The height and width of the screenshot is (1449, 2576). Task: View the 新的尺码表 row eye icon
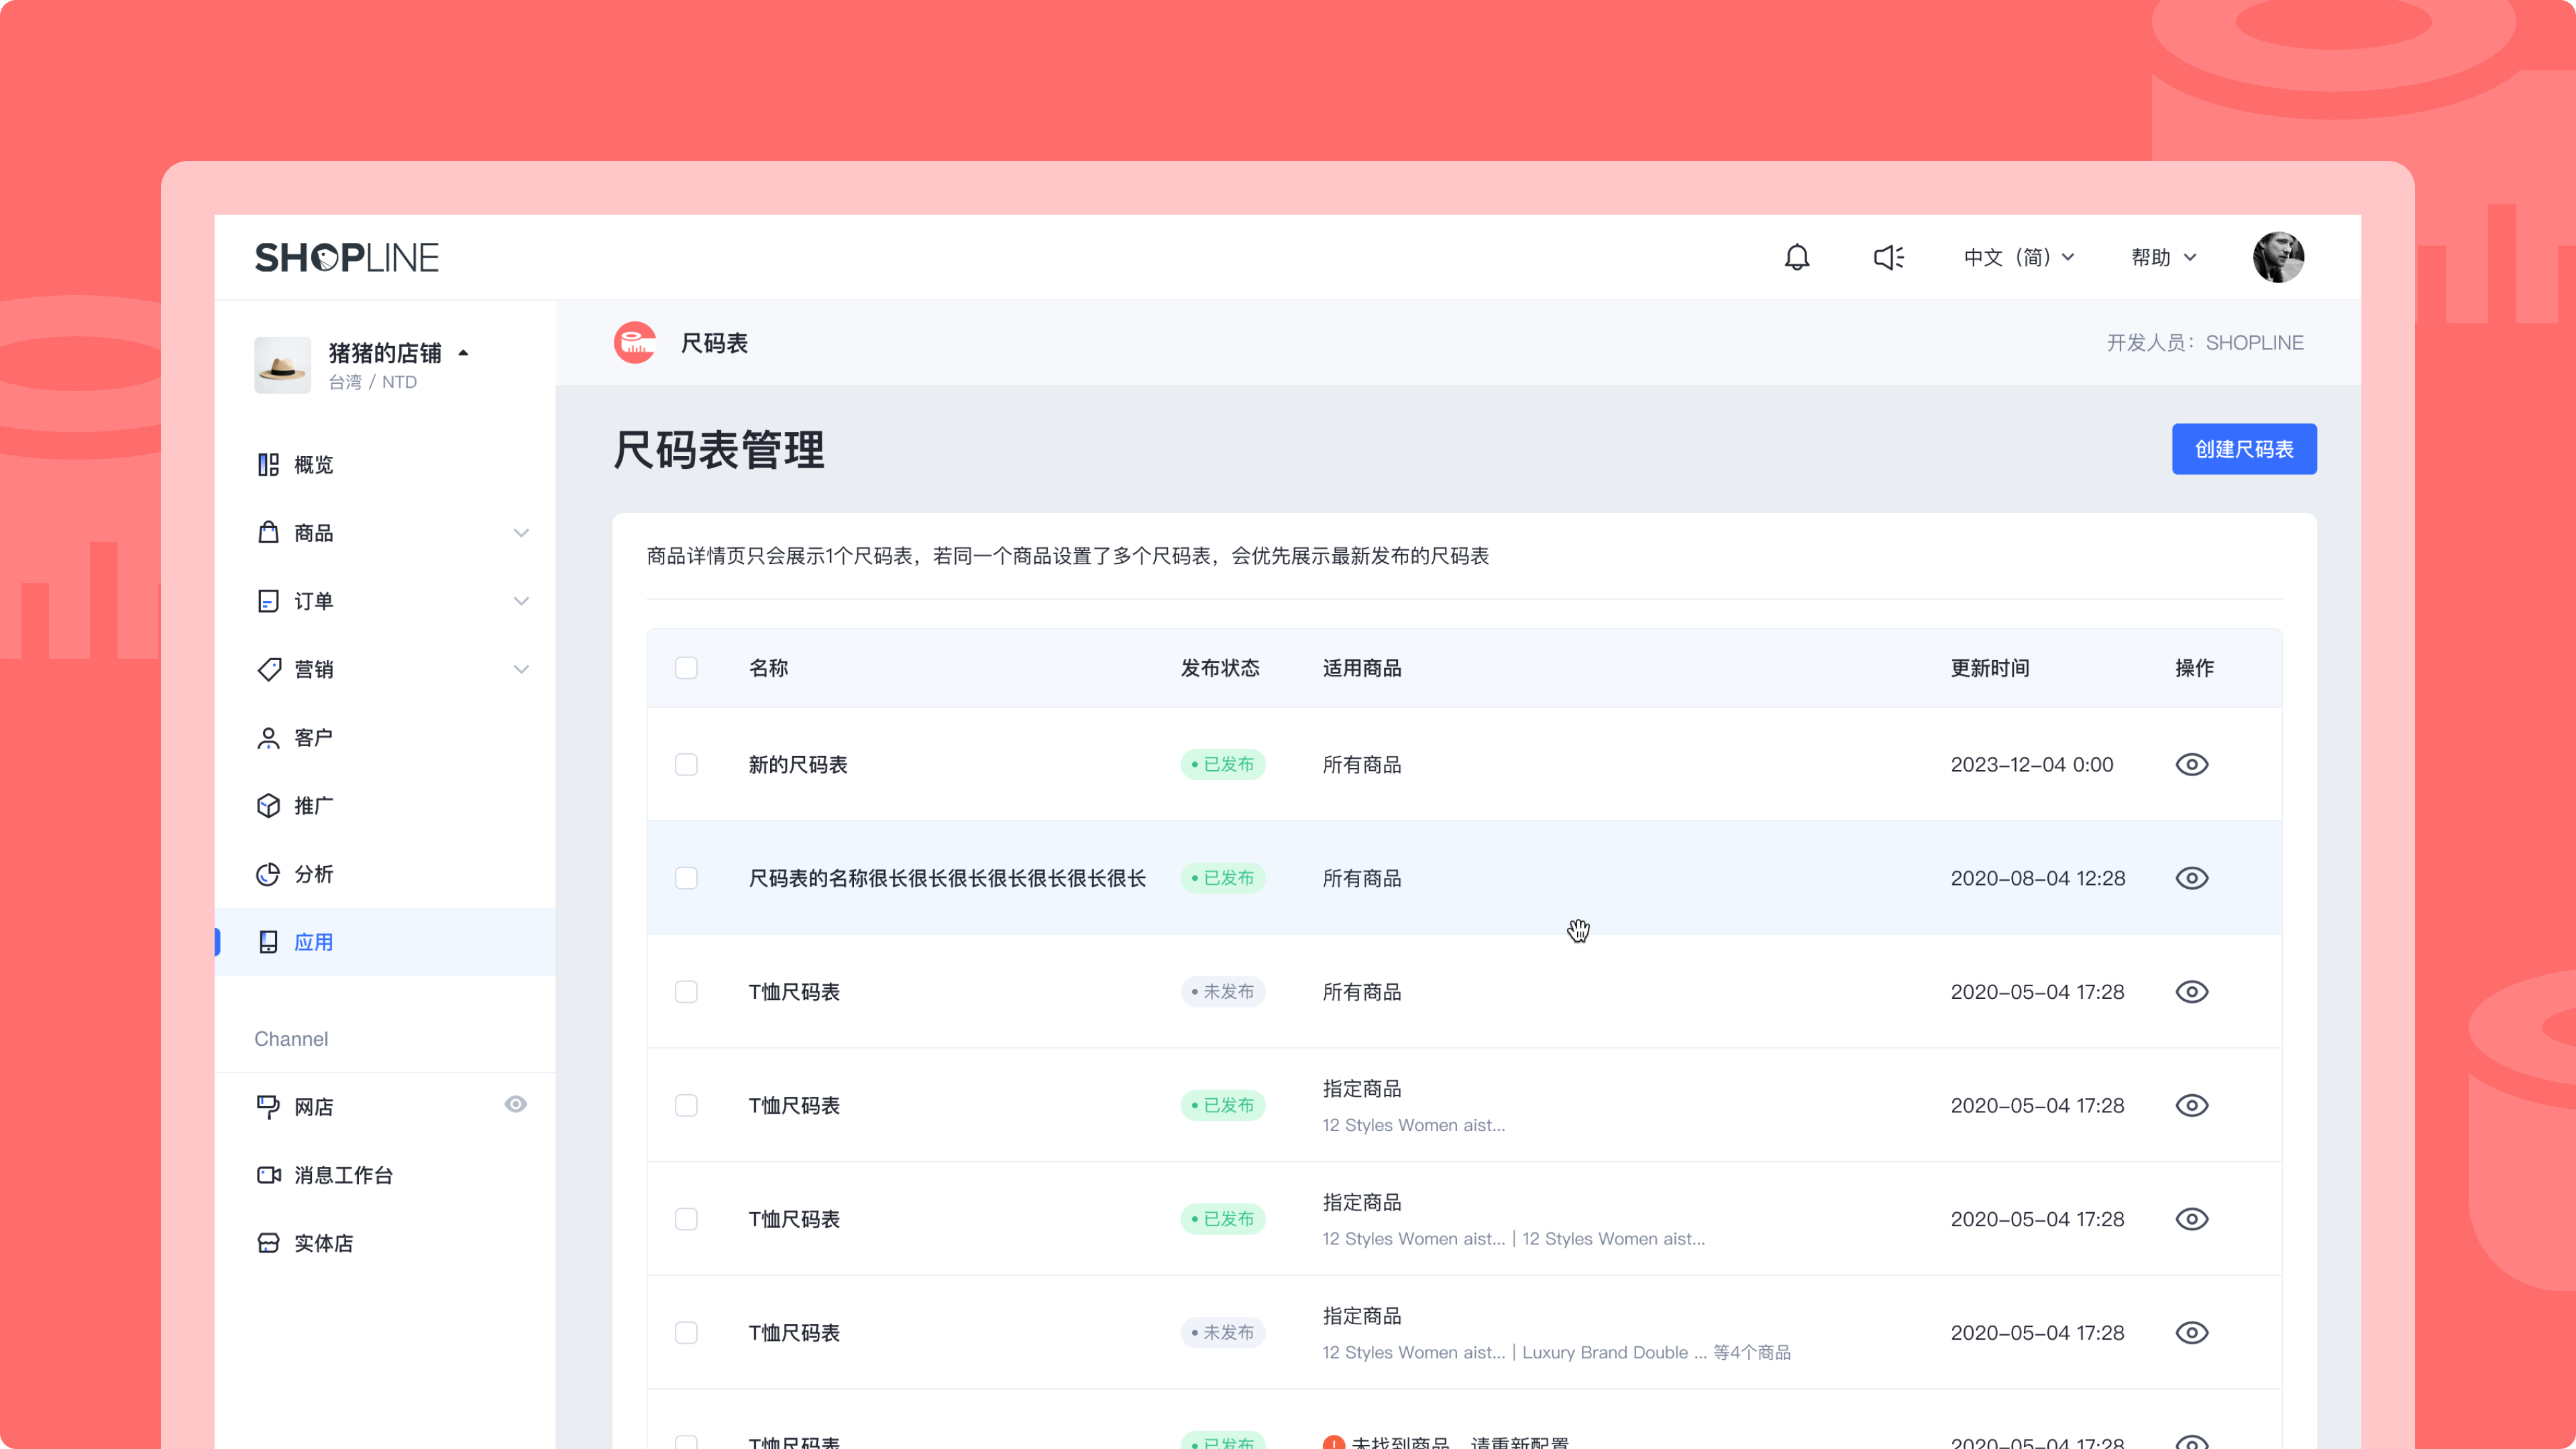coord(2191,765)
